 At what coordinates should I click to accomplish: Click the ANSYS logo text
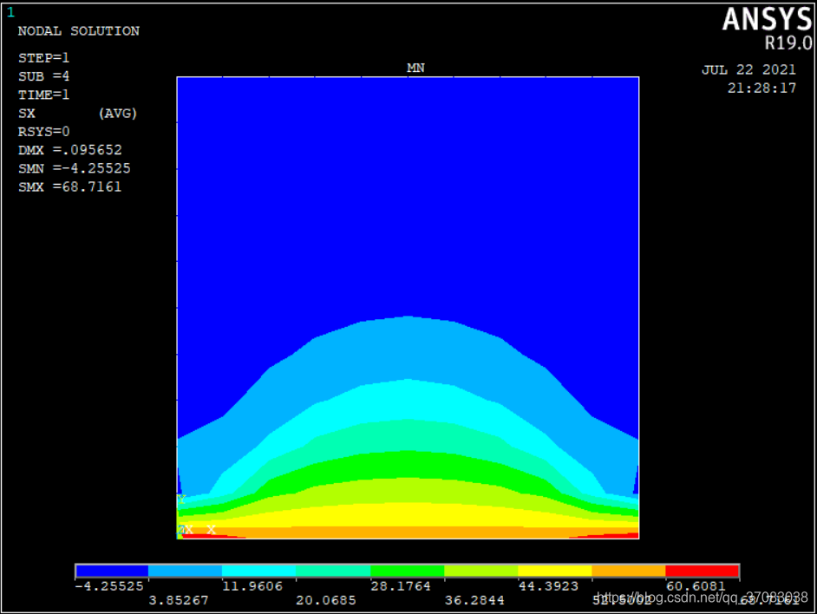[767, 19]
